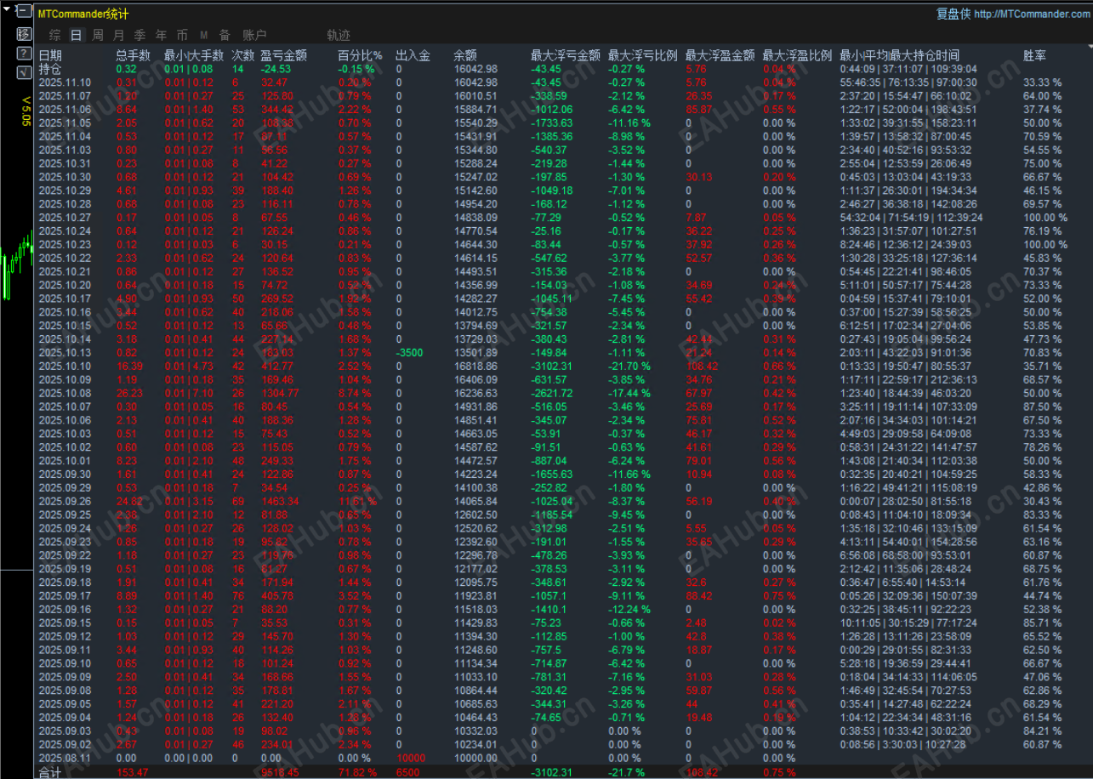
Task: Open help with the question mark icon
Action: point(24,54)
